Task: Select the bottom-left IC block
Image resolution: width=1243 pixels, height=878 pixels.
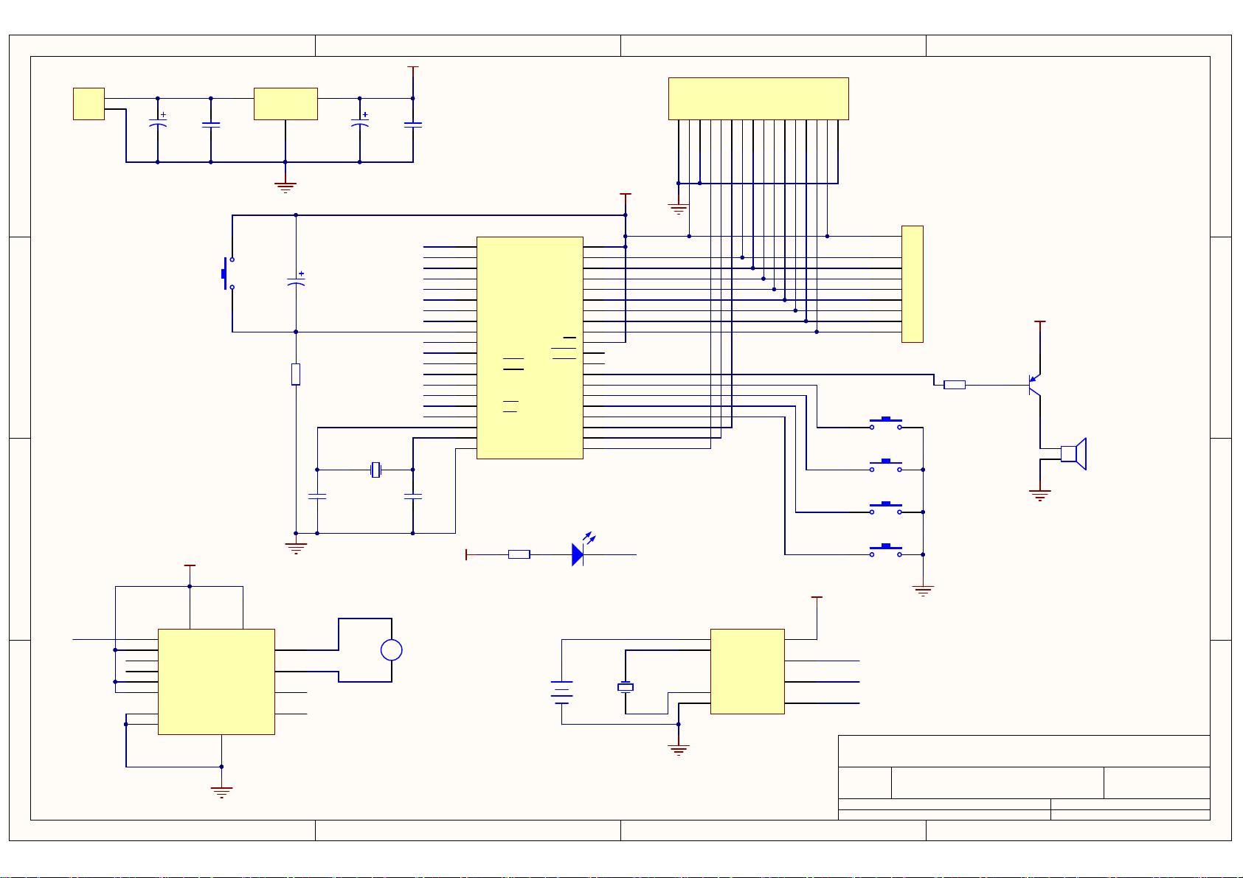Action: tap(216, 682)
